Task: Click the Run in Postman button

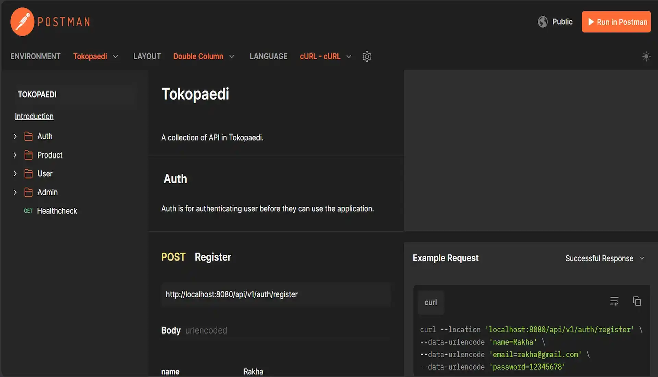Action: click(x=616, y=22)
